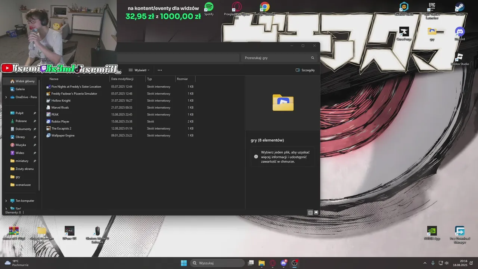Open Task View in the taskbar

coord(251,263)
